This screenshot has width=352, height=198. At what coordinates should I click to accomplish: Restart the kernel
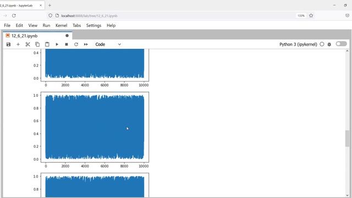[x=76, y=45]
